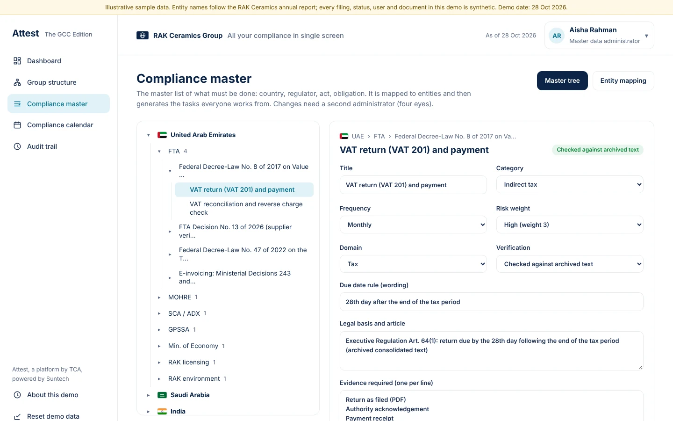
Task: Click the RAK Ceramics Group globe icon
Action: (143, 36)
